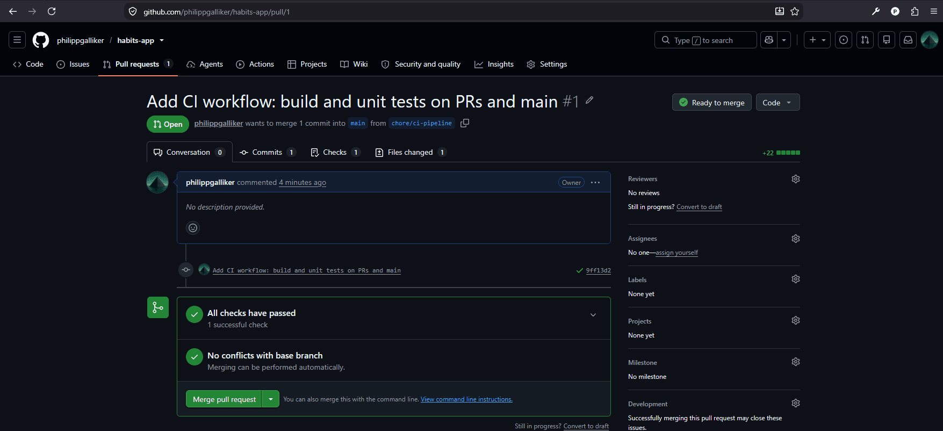Screen dimensions: 943x431
Task: Click Convert to draft under Reviewers
Action: click(x=699, y=207)
